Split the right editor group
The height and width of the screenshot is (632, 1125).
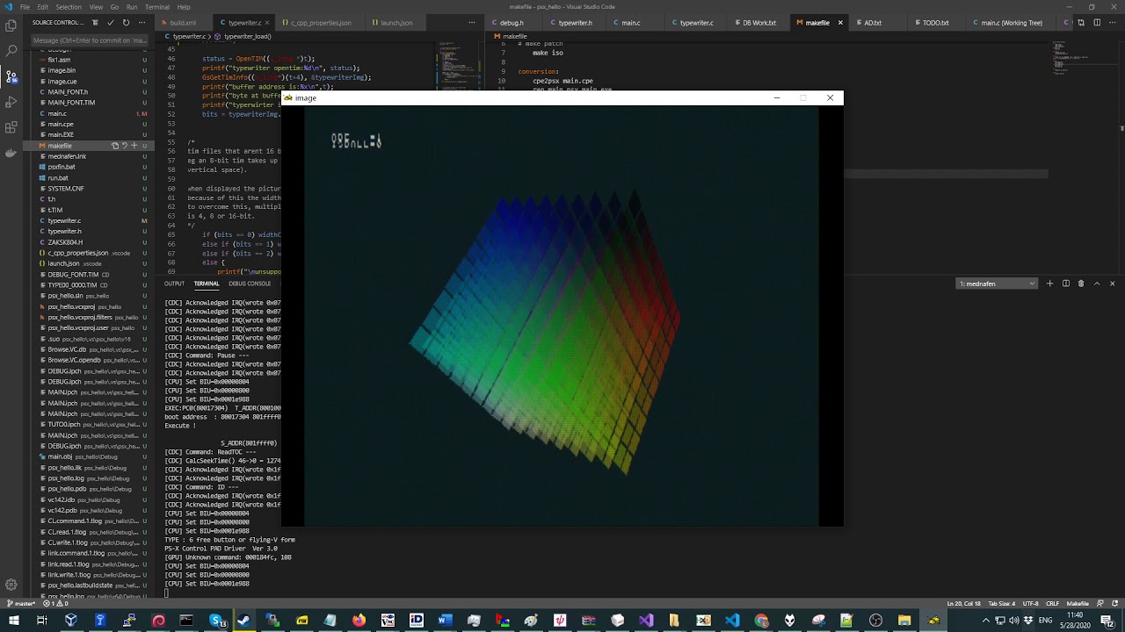(1097, 23)
